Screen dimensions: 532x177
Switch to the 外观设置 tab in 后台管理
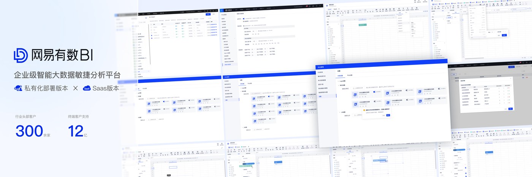point(340,76)
